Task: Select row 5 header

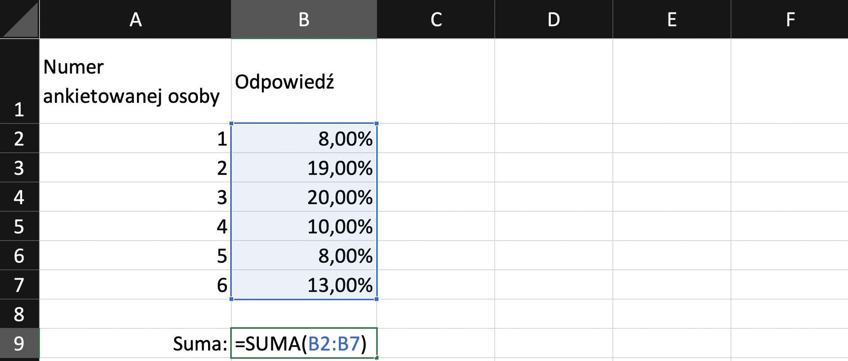Action: (x=19, y=226)
